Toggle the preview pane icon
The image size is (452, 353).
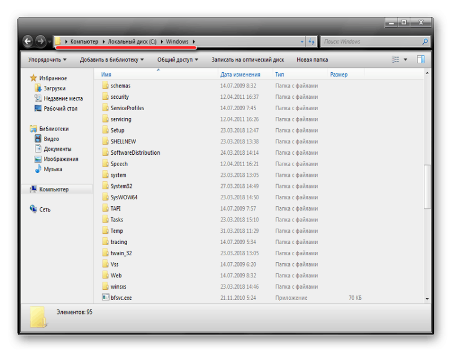(x=421, y=59)
